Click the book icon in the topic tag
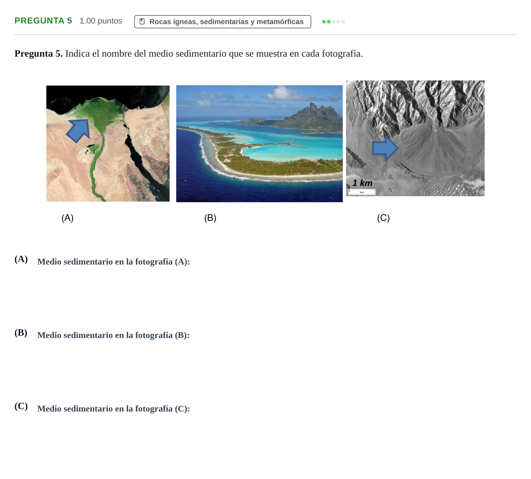531x479 pixels. point(142,22)
